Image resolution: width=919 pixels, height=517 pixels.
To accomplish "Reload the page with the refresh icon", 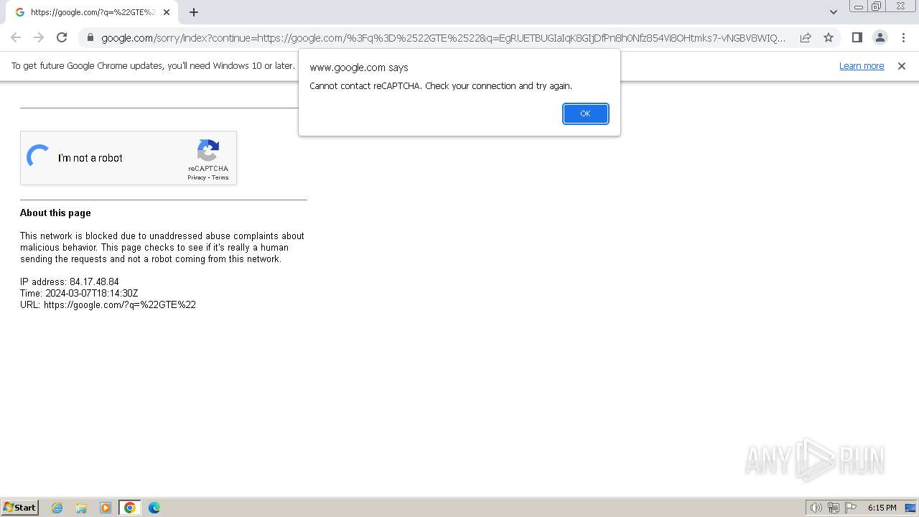I will [62, 37].
